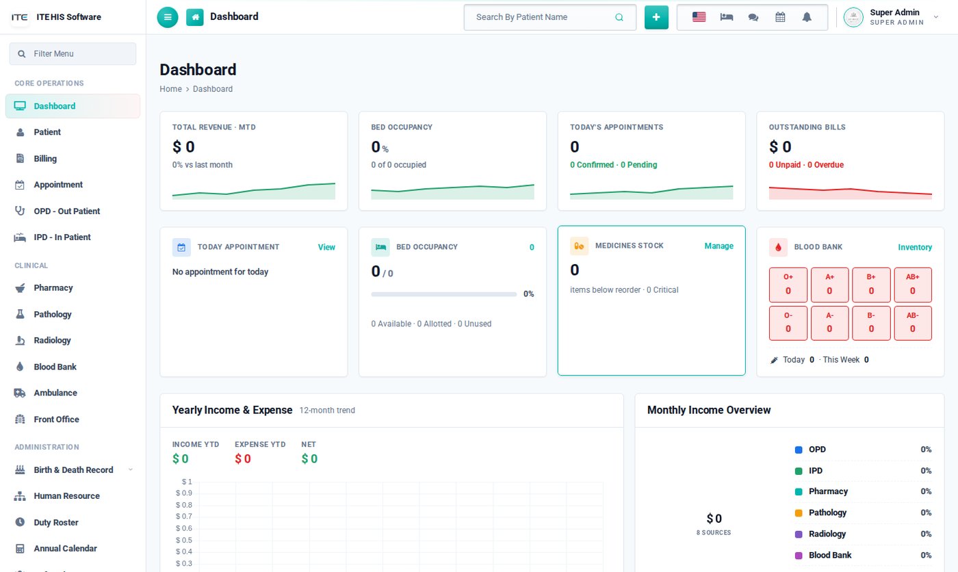Screen dimensions: 958x572
Task: Click the teal Pharmacy legend swatch
Action: pos(798,492)
